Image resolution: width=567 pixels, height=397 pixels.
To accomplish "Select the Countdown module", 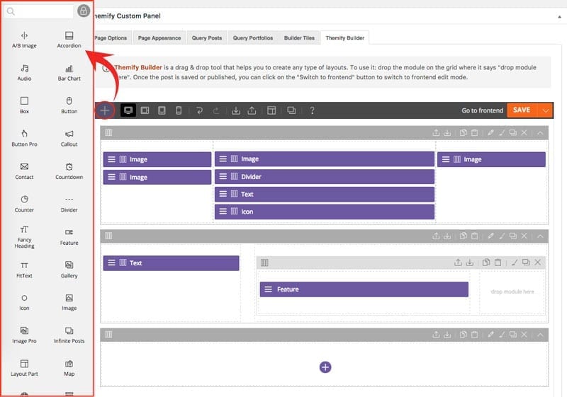I will (69, 171).
